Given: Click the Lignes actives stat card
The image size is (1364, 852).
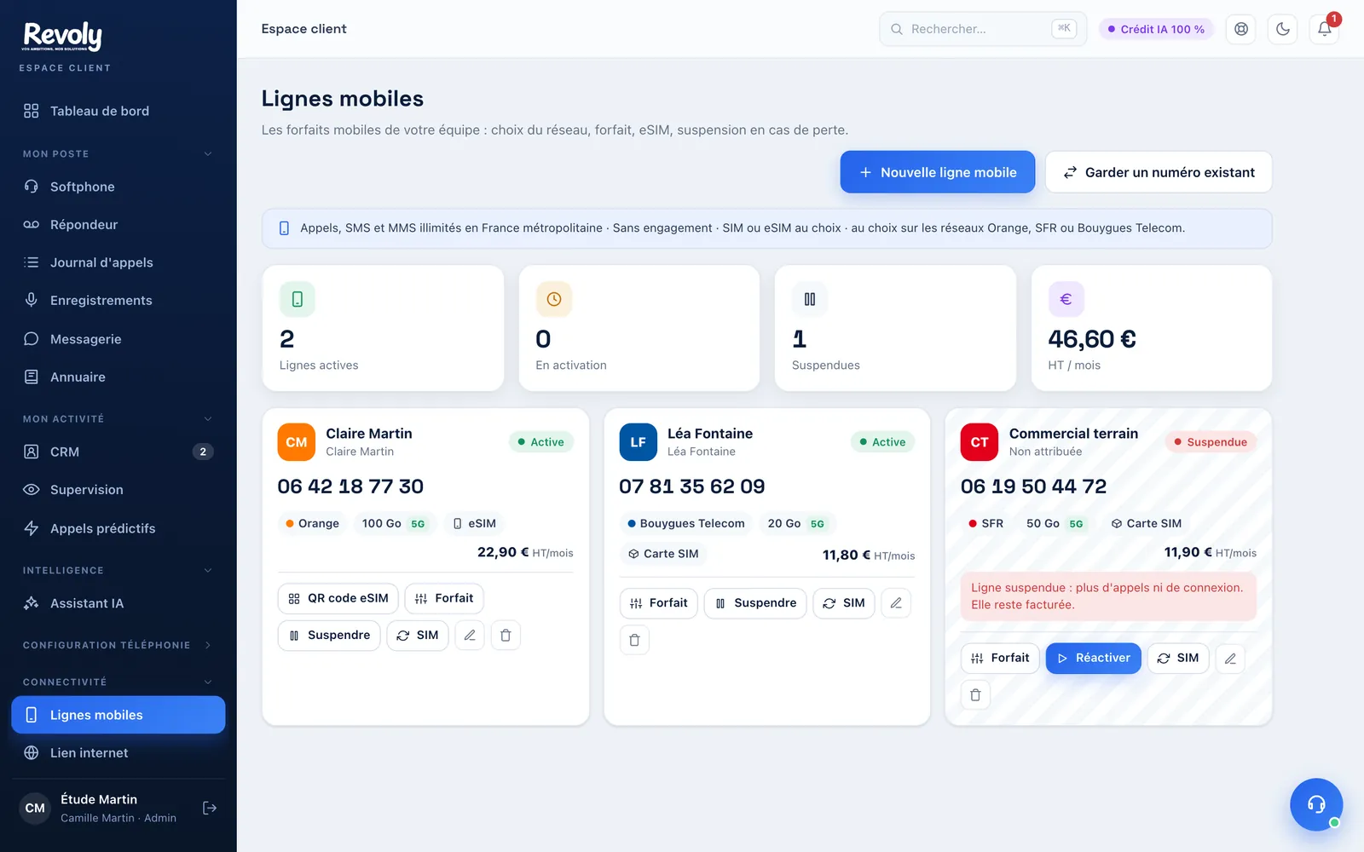Looking at the screenshot, I should coord(384,329).
